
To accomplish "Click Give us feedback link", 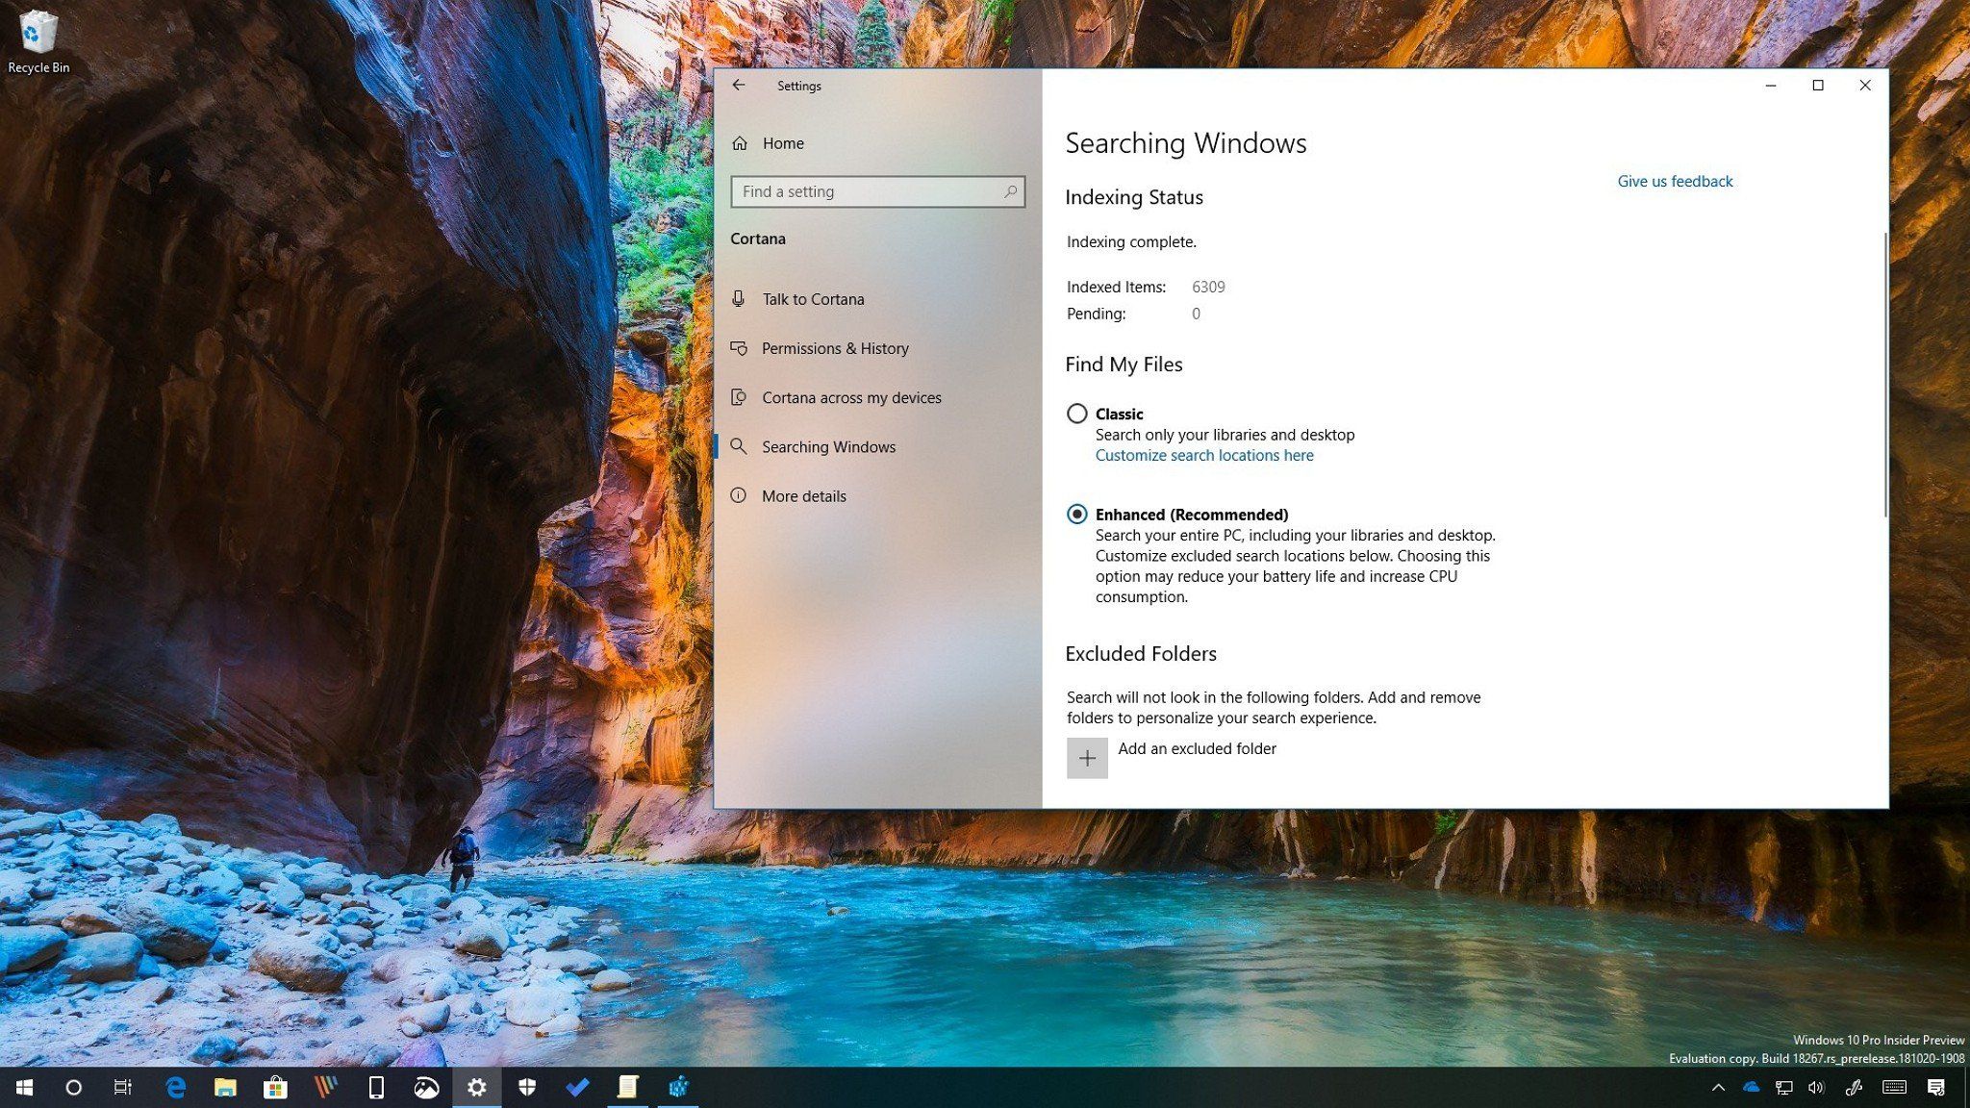I will tap(1675, 181).
